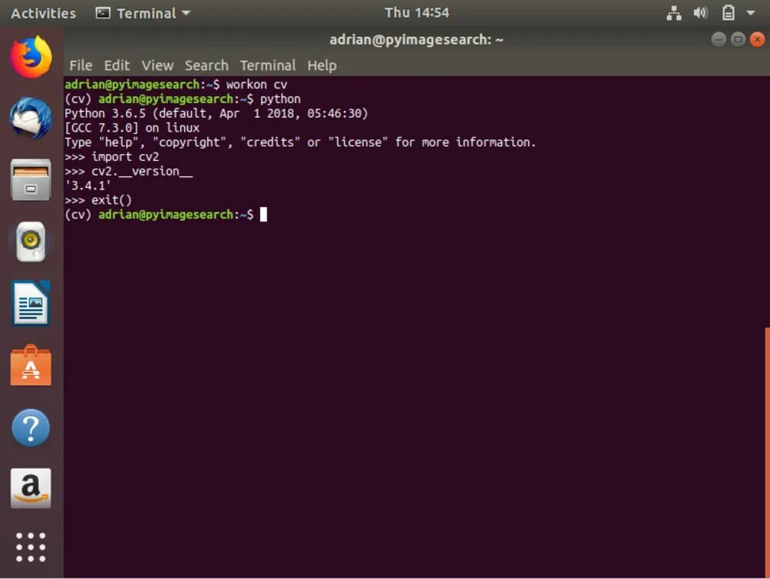
Task: Launch the Amazon dock icon
Action: point(31,488)
